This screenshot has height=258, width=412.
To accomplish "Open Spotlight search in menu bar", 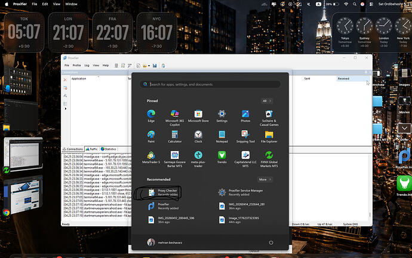I will point(355,4).
